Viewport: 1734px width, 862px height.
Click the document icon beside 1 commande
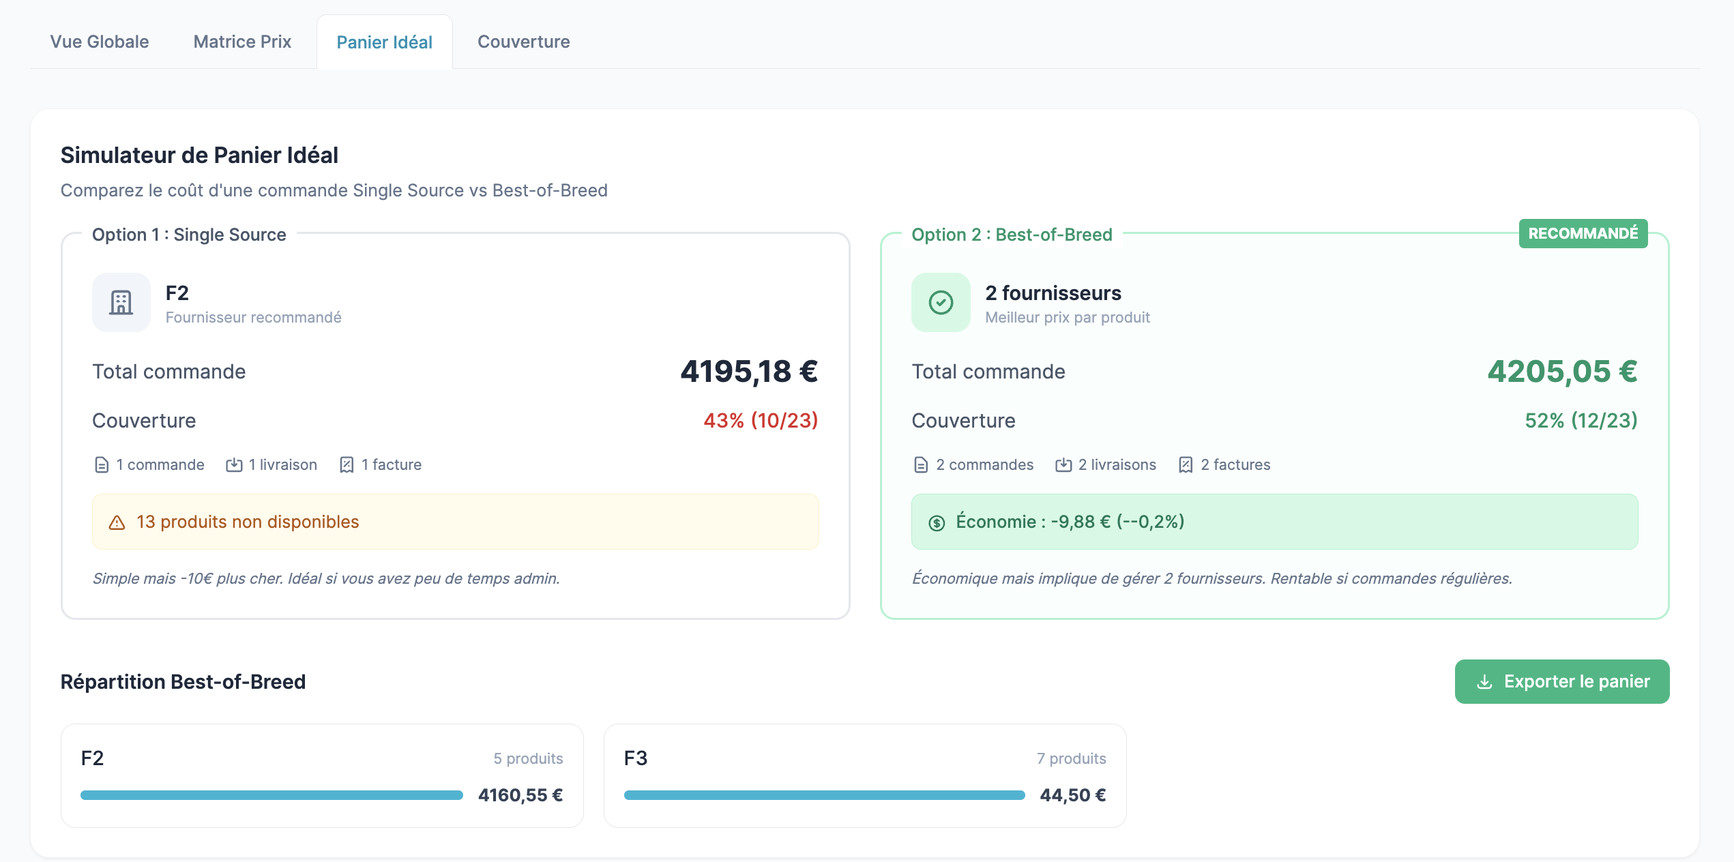(x=101, y=464)
